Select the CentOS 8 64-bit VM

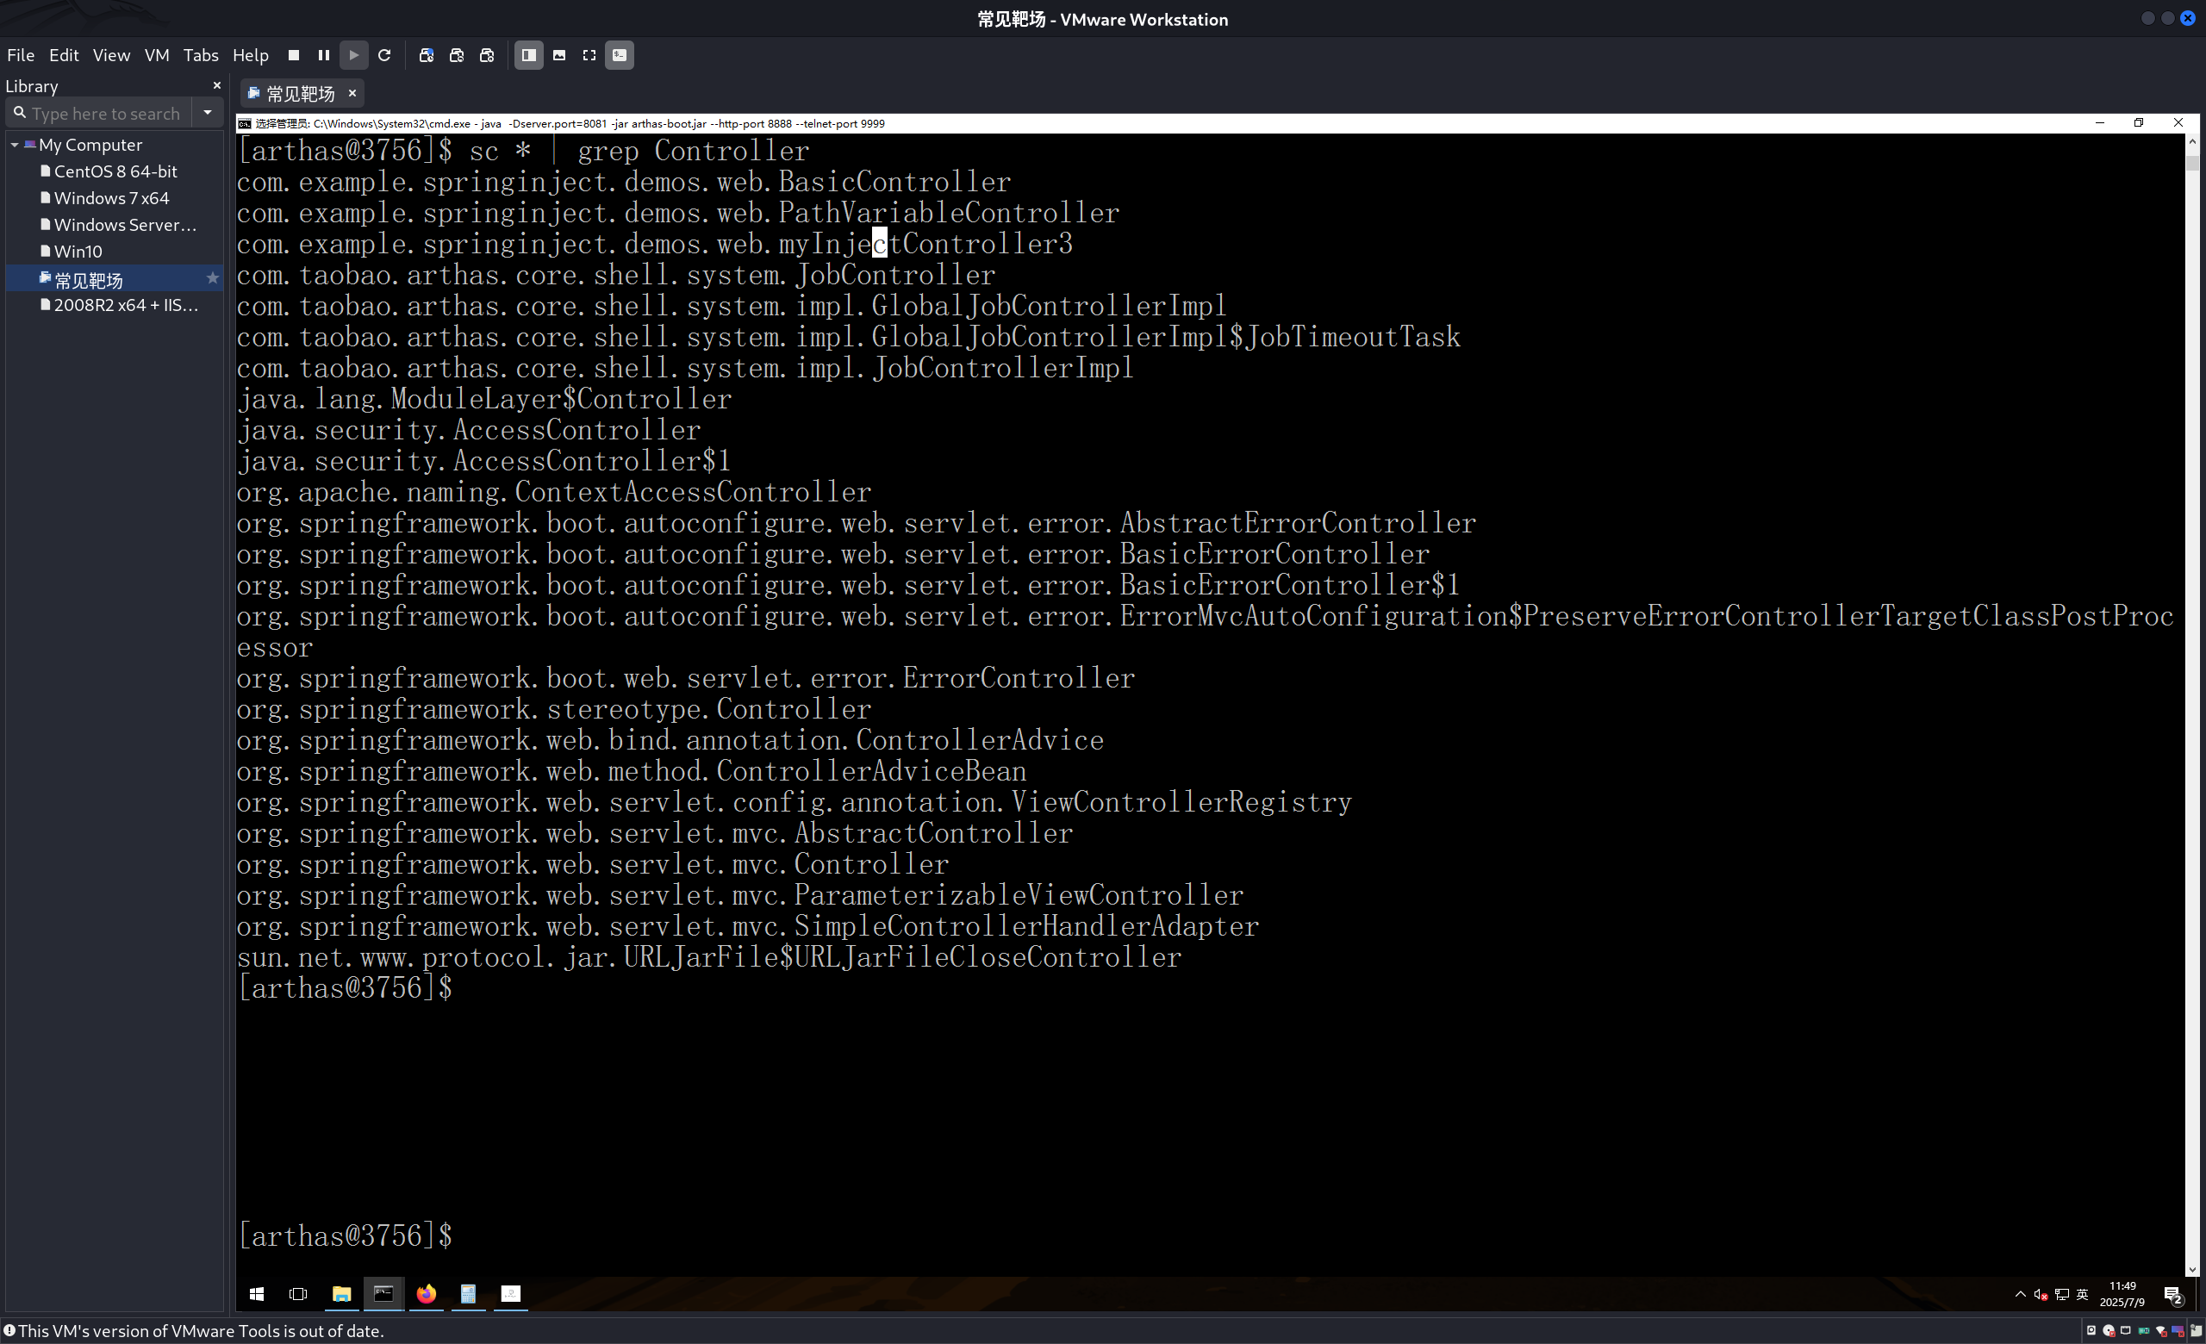click(115, 171)
